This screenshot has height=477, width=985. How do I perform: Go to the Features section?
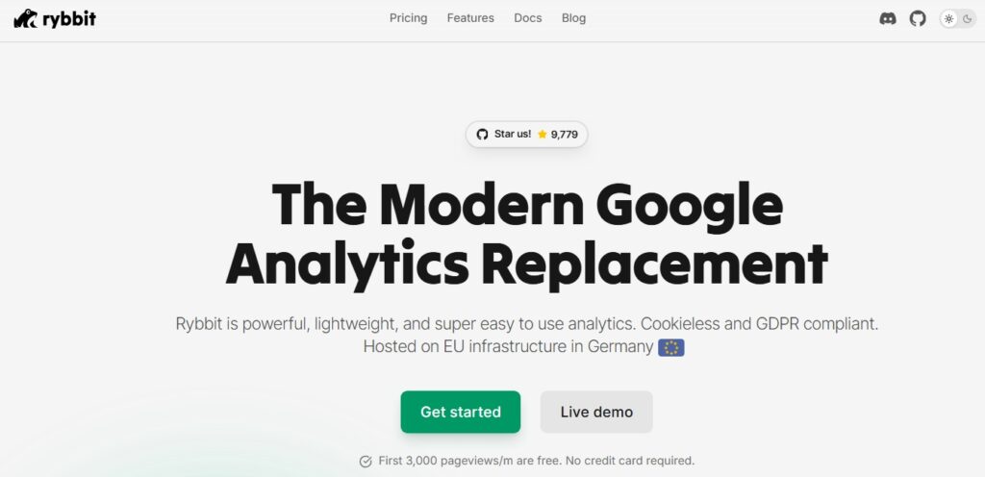(x=470, y=18)
